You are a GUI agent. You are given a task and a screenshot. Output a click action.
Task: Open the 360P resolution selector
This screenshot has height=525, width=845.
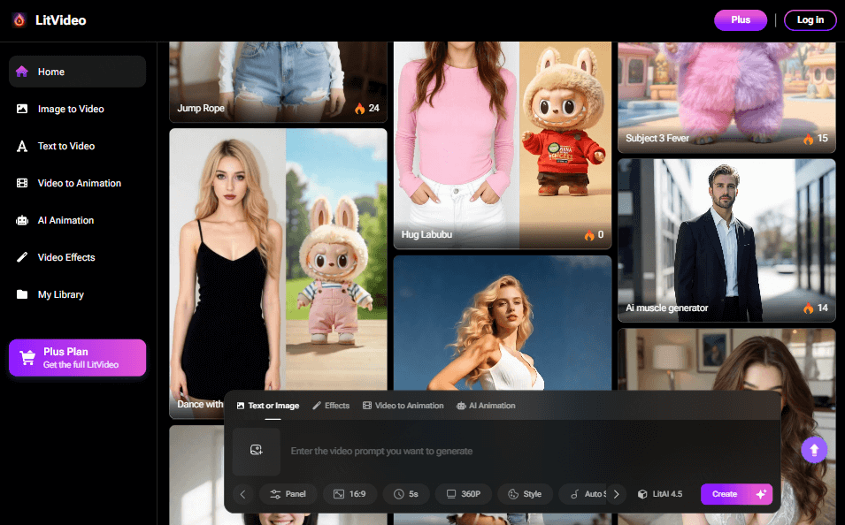463,494
